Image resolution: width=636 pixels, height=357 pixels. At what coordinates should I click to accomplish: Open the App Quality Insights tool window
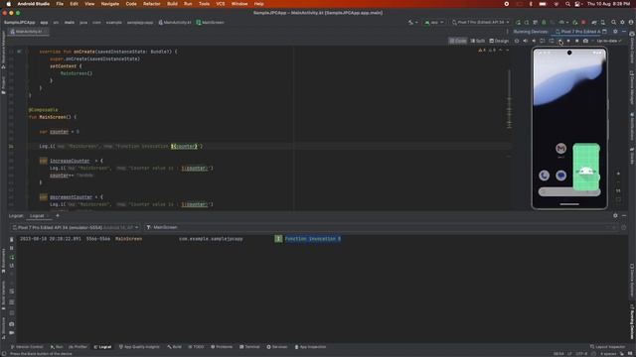pos(139,347)
